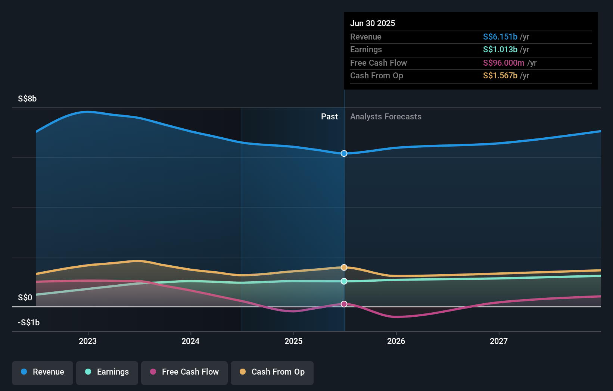Click the Cash From Op legend button
The height and width of the screenshot is (391, 613).
272,372
